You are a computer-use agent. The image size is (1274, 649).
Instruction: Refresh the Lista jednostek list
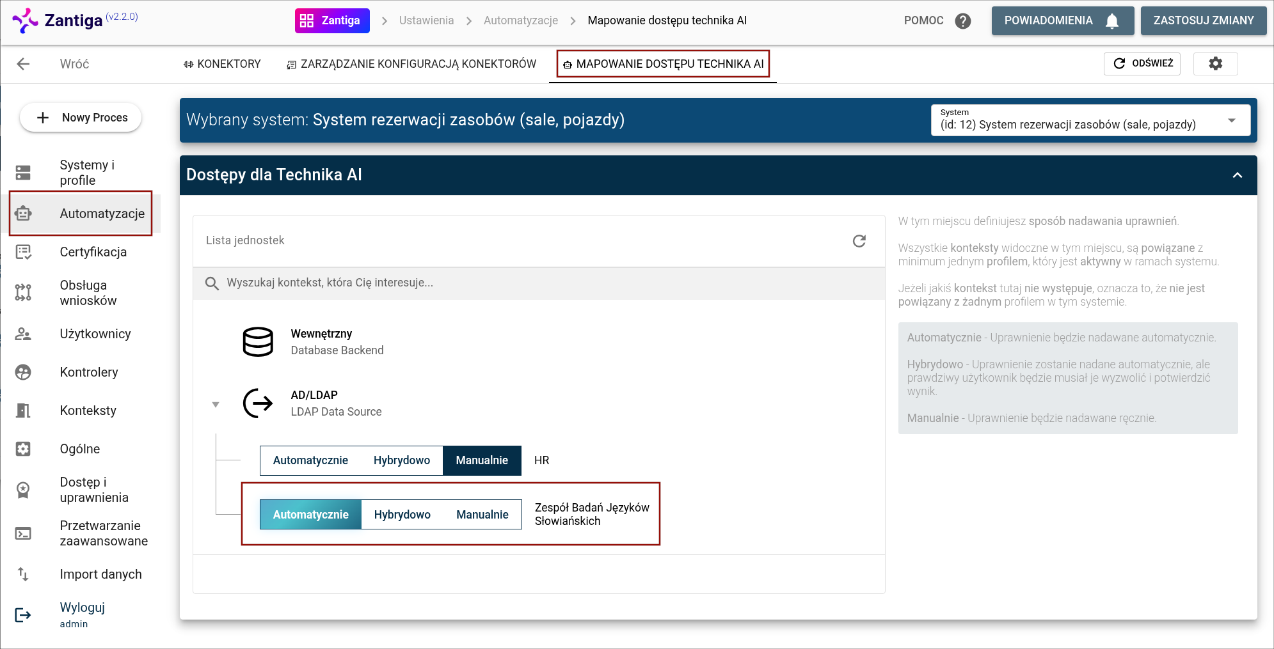click(859, 240)
